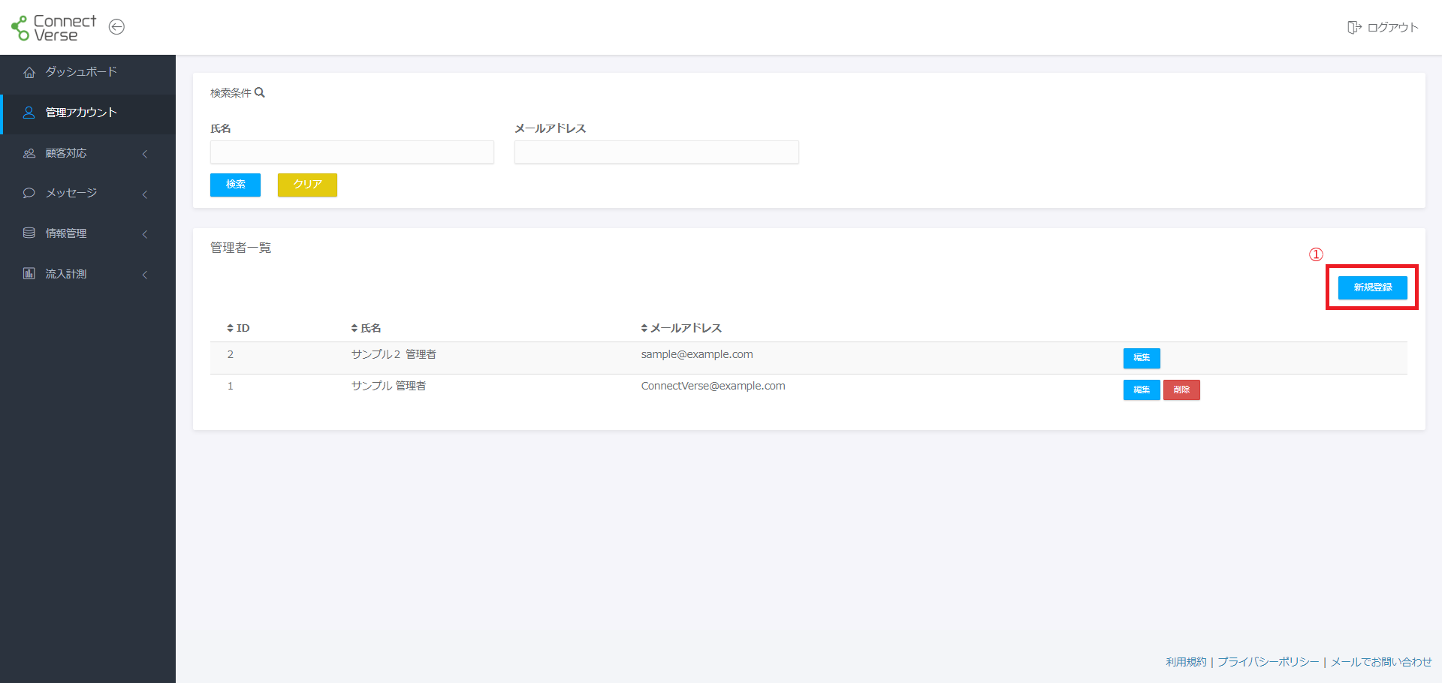The width and height of the screenshot is (1442, 683).
Task: Sort the table by ID column
Action: [x=238, y=328]
